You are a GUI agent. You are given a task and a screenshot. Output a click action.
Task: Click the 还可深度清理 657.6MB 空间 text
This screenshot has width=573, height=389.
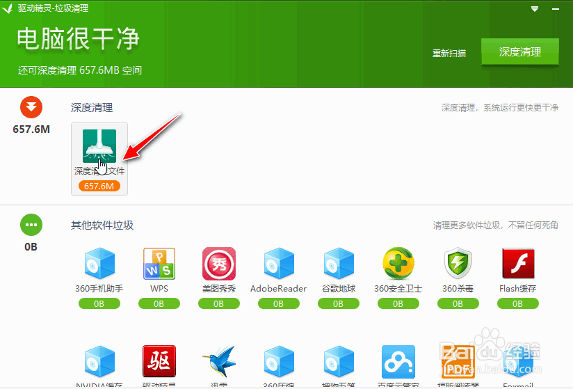[80, 70]
